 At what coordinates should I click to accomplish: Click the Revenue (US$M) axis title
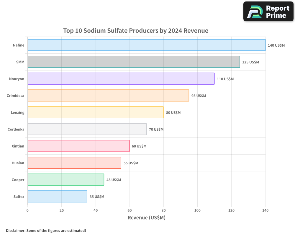(147, 217)
